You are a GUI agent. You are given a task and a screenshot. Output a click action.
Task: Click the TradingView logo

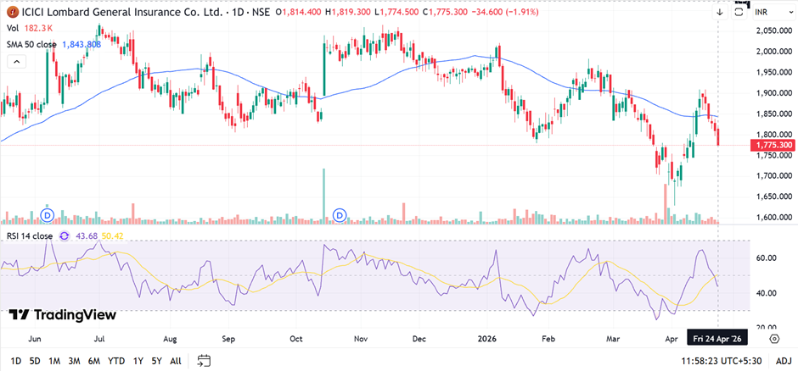tap(62, 315)
